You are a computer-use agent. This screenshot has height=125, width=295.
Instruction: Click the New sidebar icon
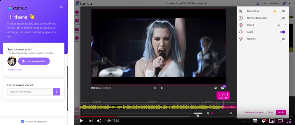pos(77,13)
